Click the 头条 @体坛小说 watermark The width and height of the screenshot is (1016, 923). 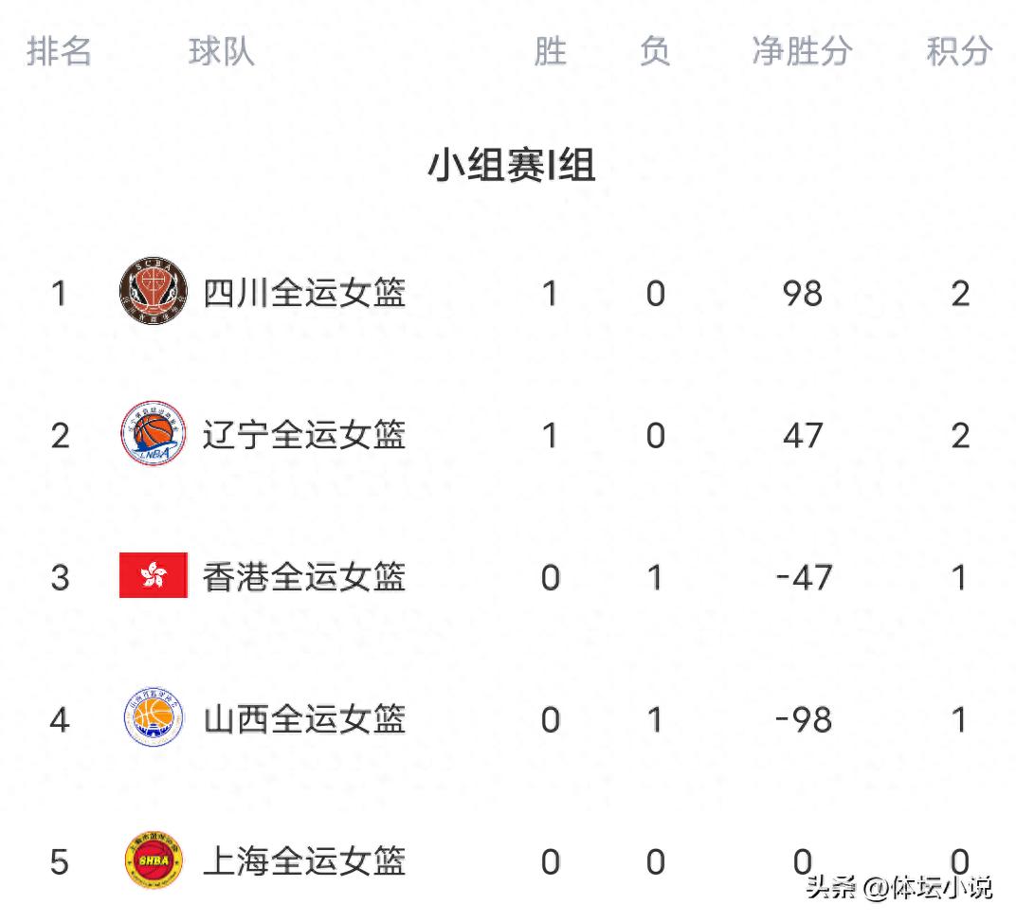(x=898, y=888)
